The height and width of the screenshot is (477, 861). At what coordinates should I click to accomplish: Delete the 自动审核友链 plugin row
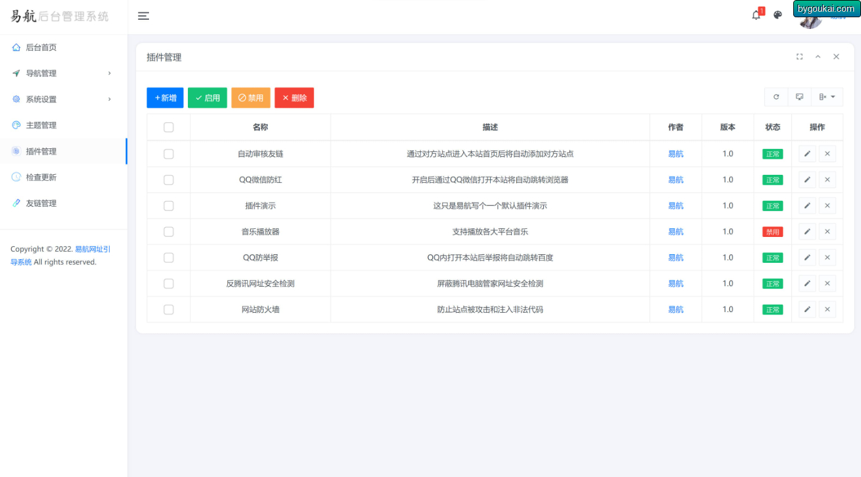tap(827, 154)
